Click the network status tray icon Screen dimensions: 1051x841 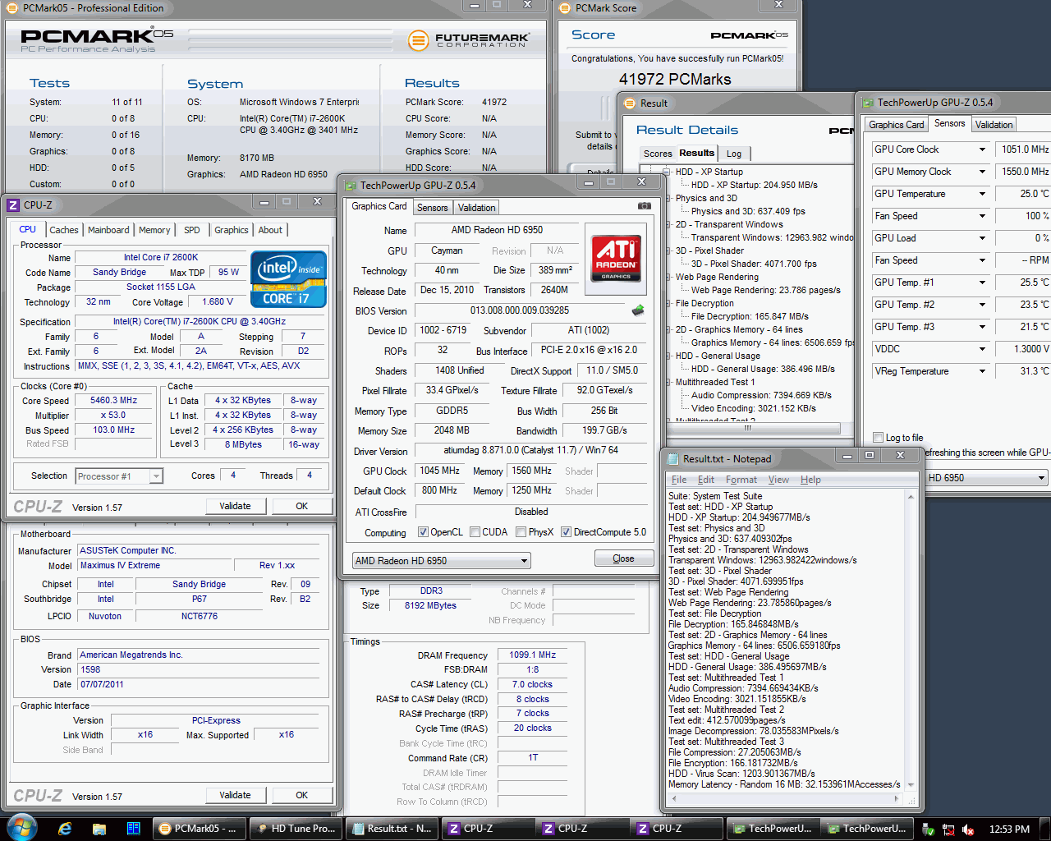[948, 830]
